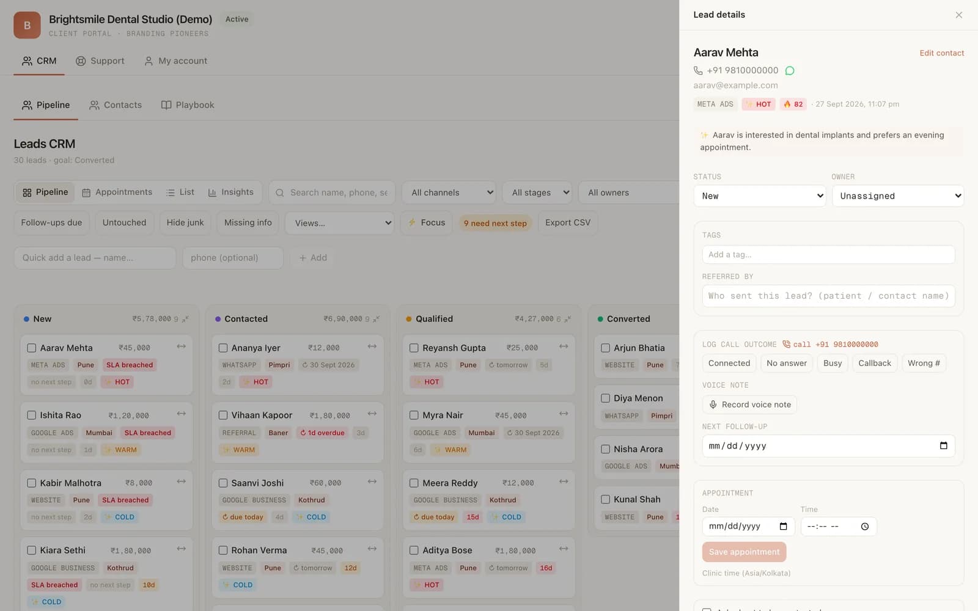Open the appointment time clock picker icon
This screenshot has height=611, width=978.
(x=864, y=526)
